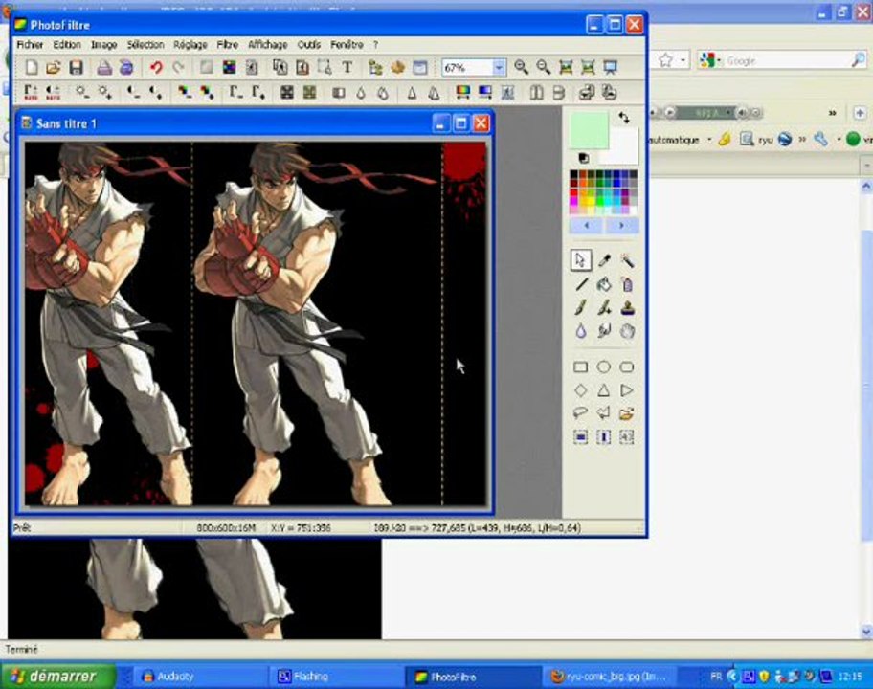Open the zoom percentage 67% dropdown
873x689 pixels.
[x=499, y=67]
